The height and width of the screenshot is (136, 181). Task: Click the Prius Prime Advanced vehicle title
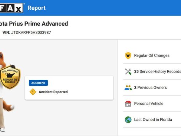coord(34,24)
